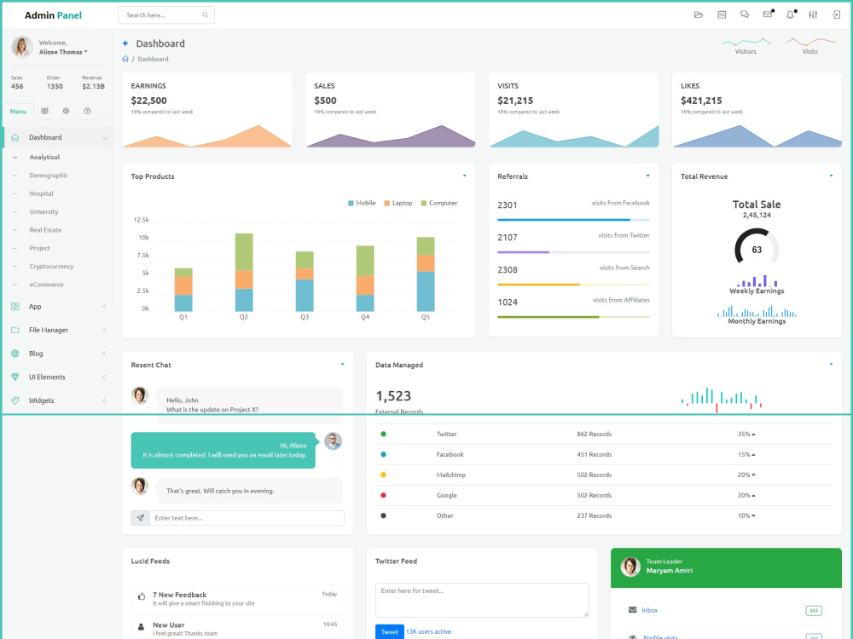Open the sliders settings icon in top bar
The image size is (853, 639).
coord(813,14)
